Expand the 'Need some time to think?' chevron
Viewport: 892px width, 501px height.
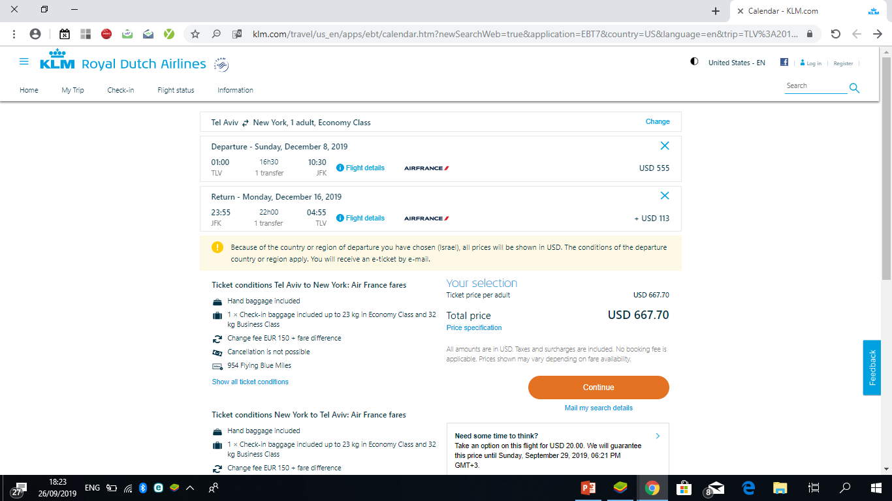click(x=658, y=436)
